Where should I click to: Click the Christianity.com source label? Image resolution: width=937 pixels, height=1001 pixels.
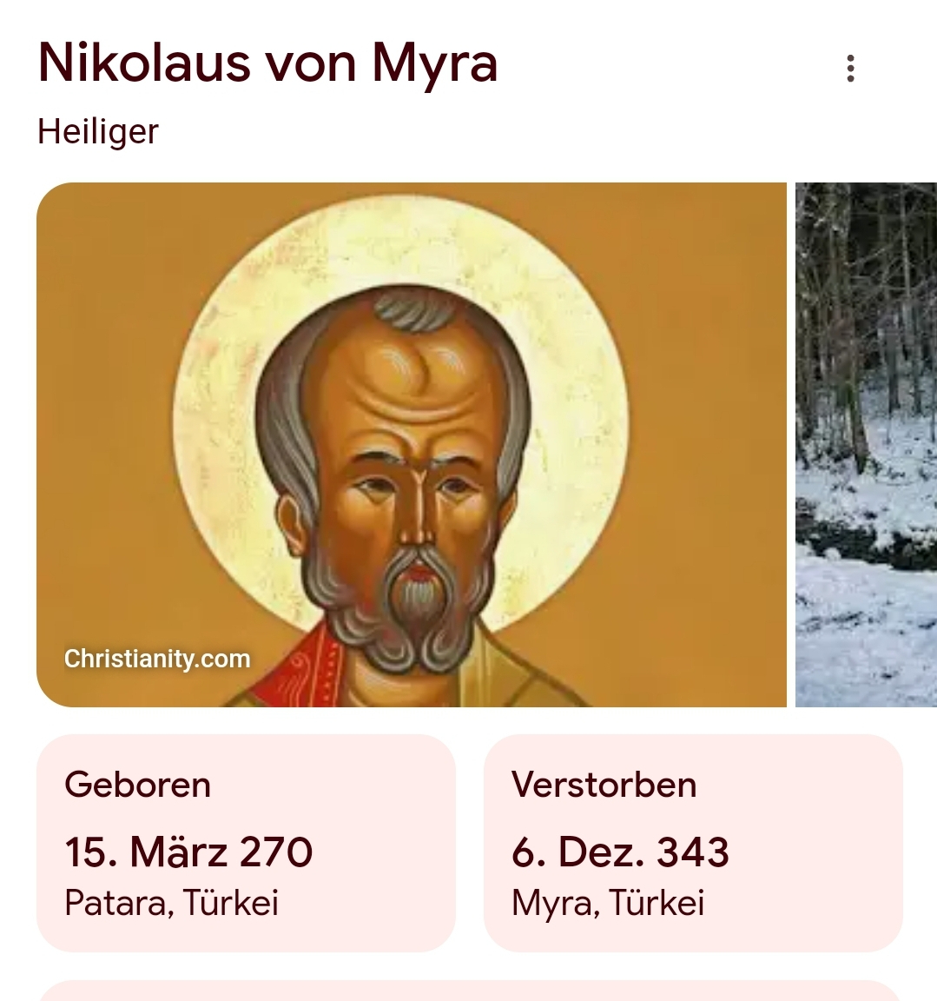pos(157,659)
